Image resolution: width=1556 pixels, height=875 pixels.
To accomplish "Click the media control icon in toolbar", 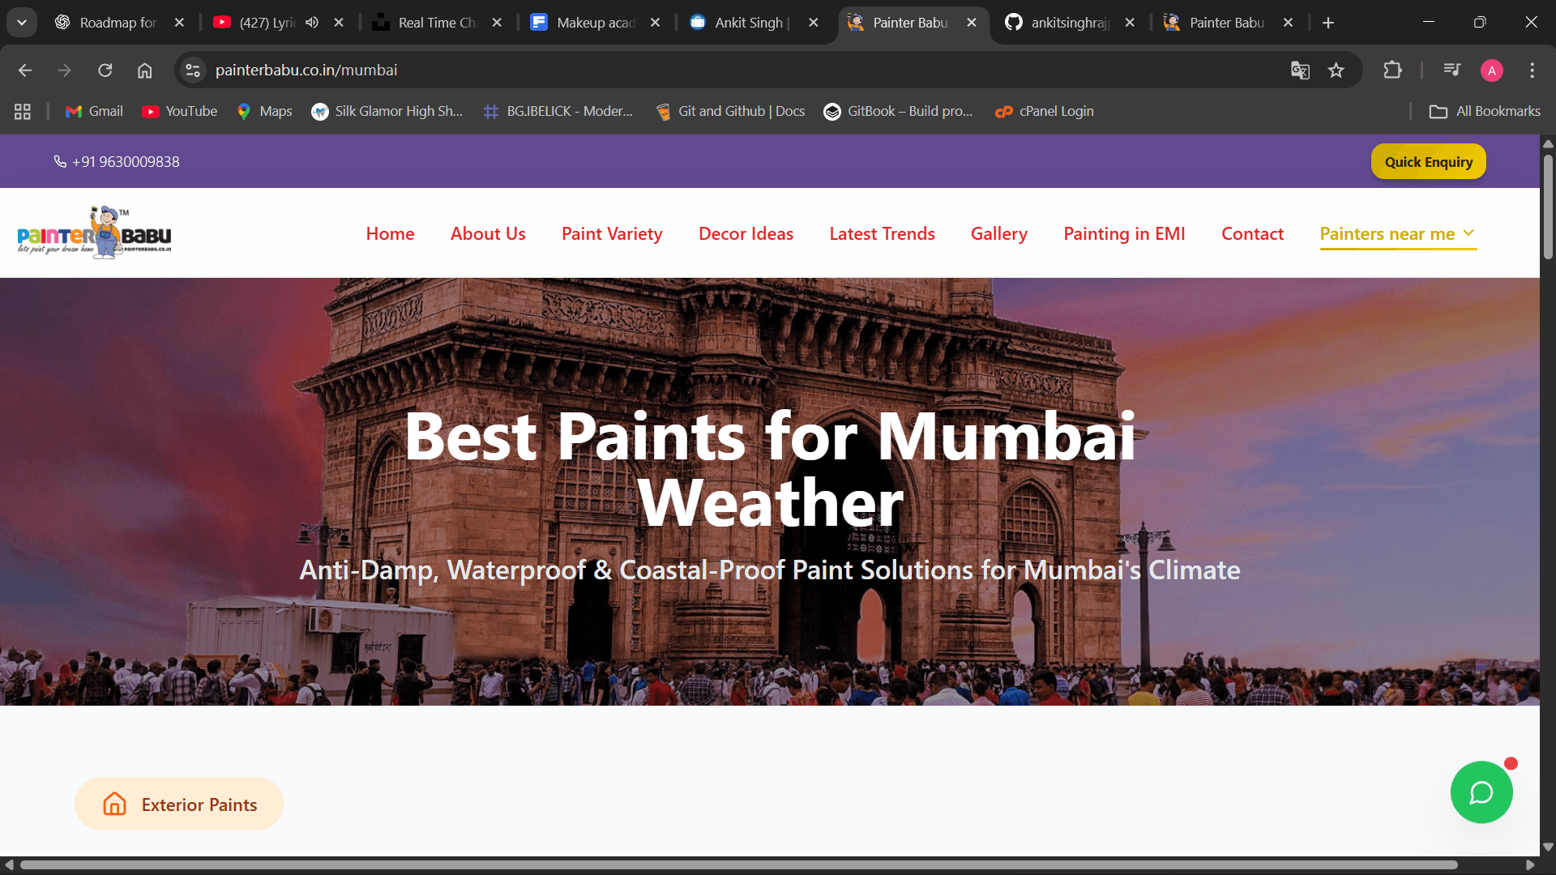I will coord(1451,70).
